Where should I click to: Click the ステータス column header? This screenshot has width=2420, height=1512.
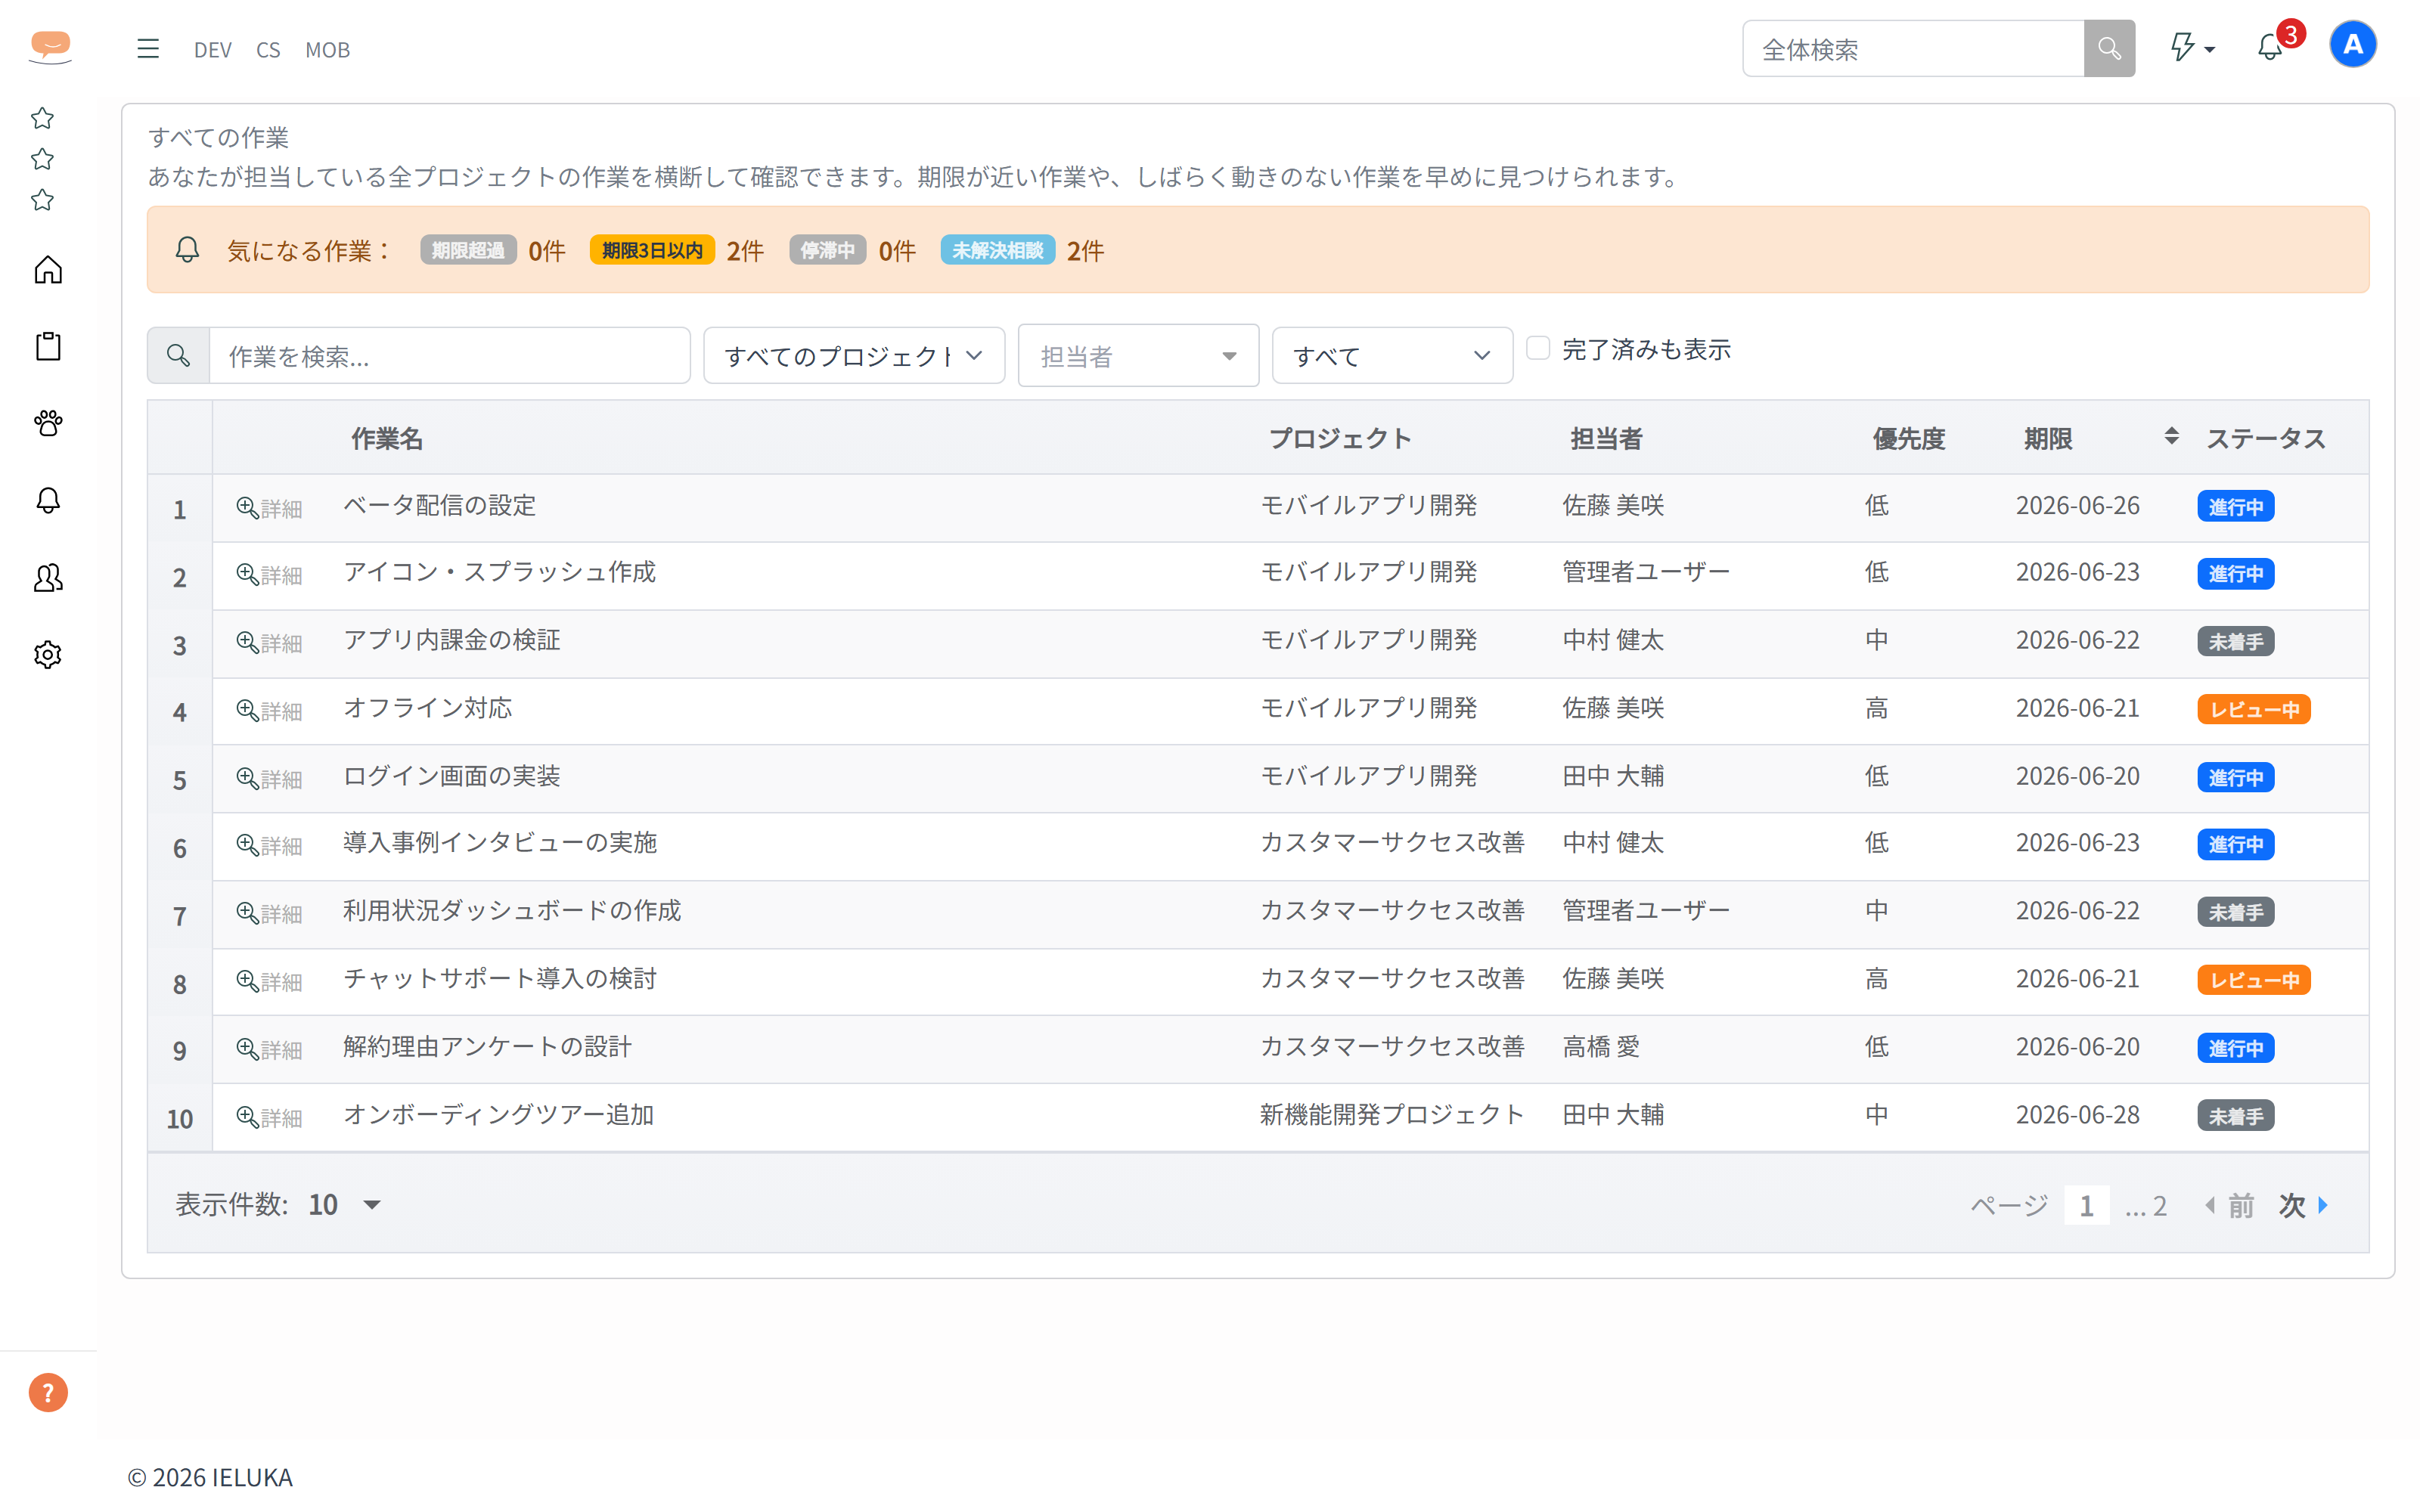click(x=2266, y=438)
